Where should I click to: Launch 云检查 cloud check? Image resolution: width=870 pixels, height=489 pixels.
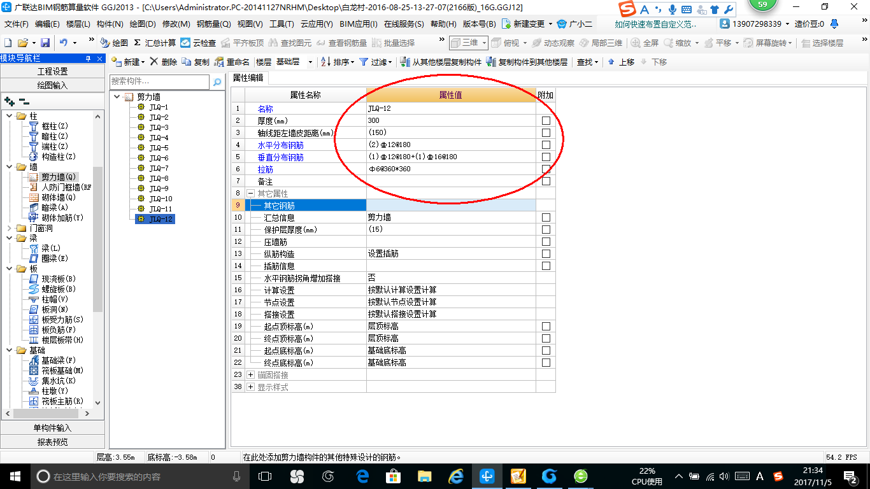(x=199, y=43)
